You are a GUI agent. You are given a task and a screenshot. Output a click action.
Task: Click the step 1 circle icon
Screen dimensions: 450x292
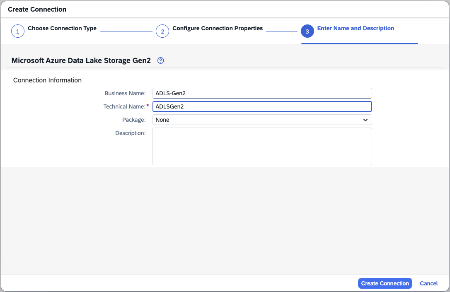(17, 31)
